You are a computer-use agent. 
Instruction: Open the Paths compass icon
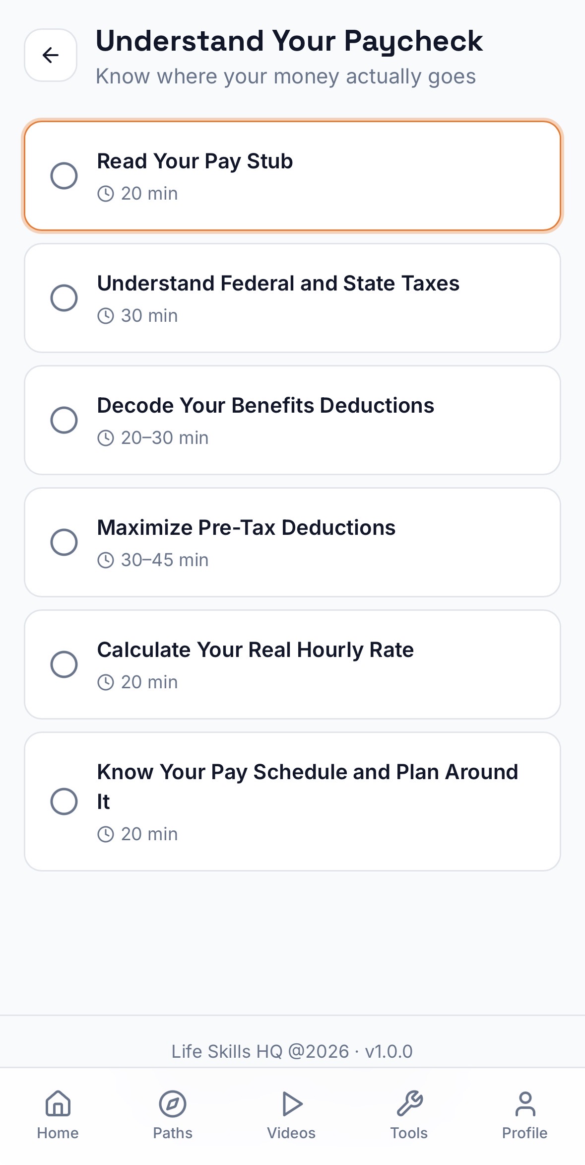click(173, 1103)
